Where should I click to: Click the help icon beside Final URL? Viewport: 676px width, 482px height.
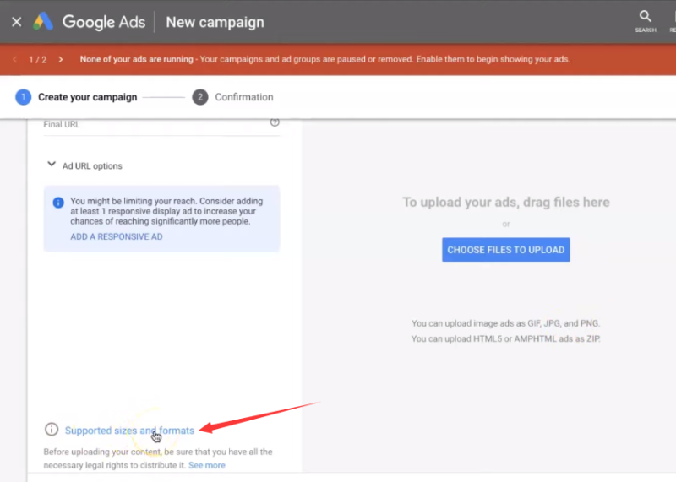pyautogui.click(x=275, y=123)
